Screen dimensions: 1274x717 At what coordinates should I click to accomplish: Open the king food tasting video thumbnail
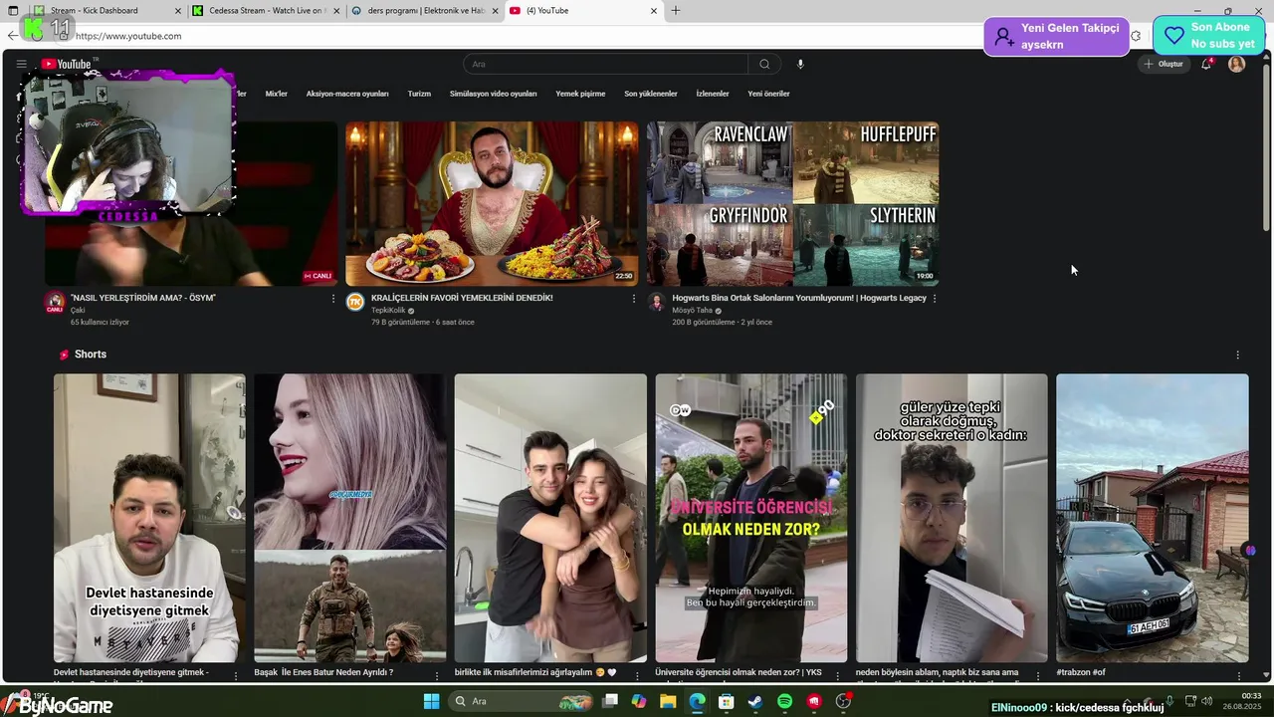492,203
